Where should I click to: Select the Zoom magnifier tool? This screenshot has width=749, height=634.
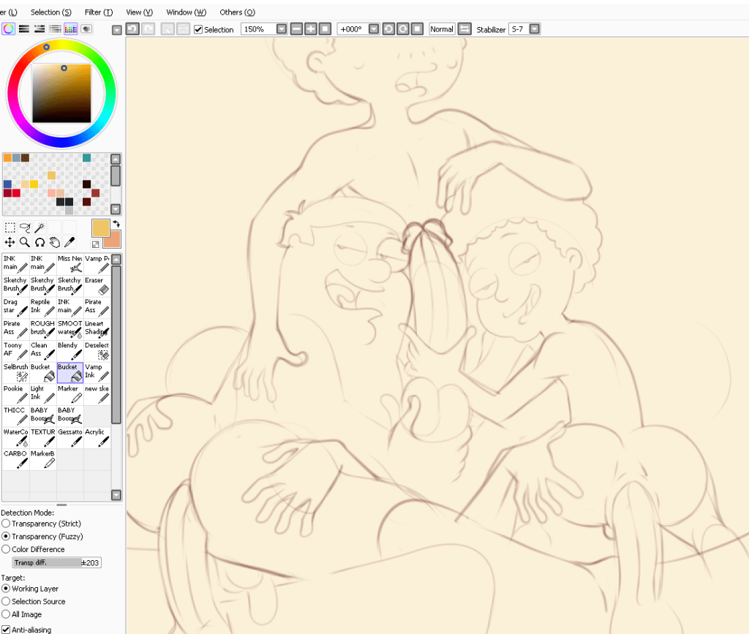(24, 242)
